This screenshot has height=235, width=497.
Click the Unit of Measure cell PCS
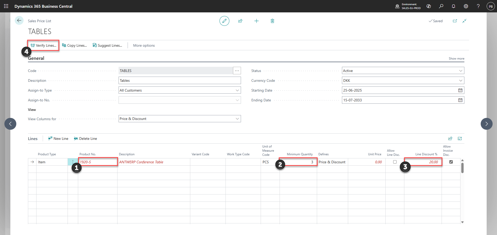(x=270, y=162)
